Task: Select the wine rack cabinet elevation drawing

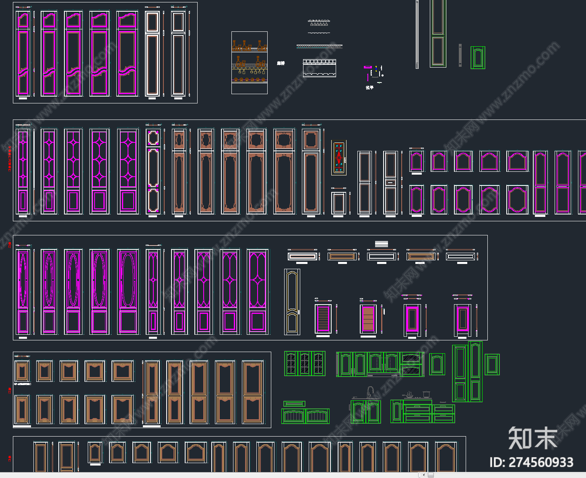Action: [250, 63]
